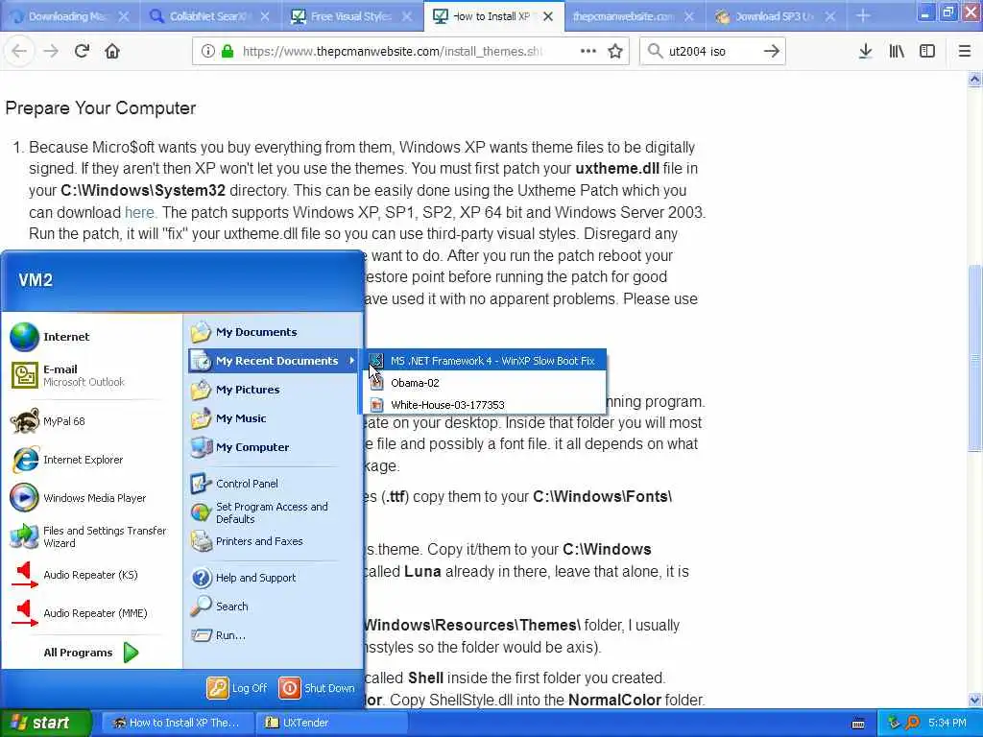
Task: Close the How to Install XP tab
Action: tap(548, 16)
